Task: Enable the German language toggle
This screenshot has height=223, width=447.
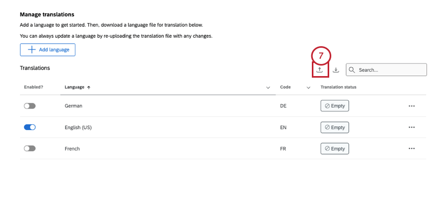Action: pyautogui.click(x=29, y=106)
